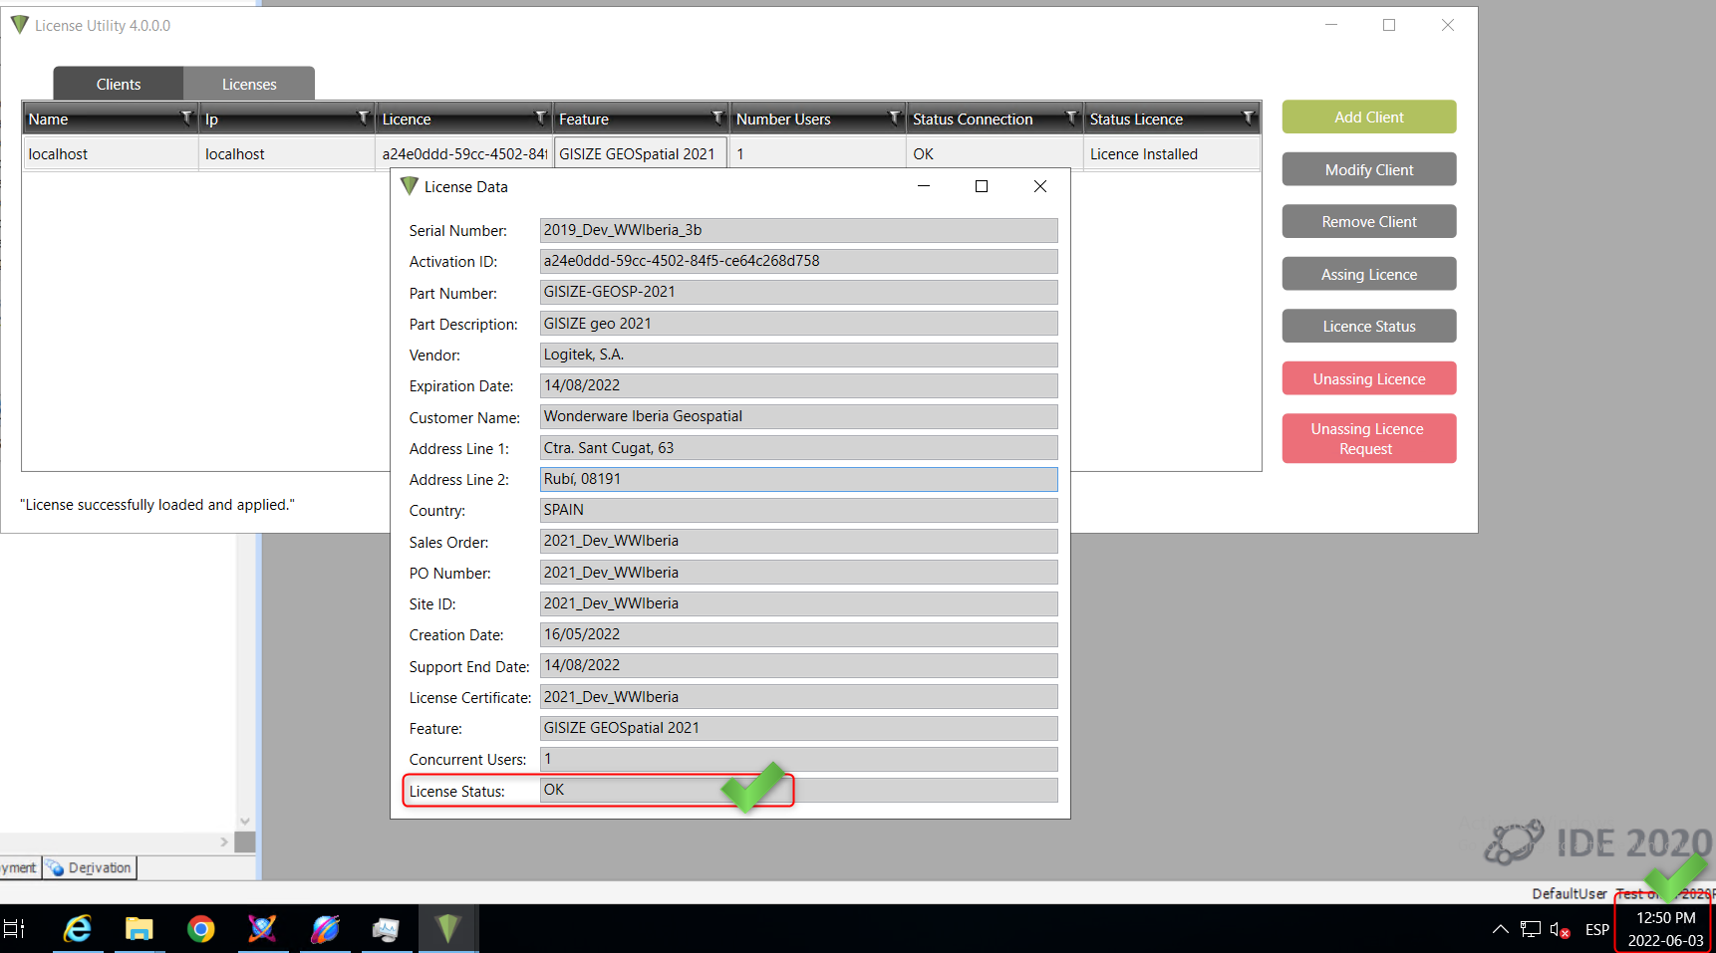The width and height of the screenshot is (1716, 953).
Task: Click the License Status field
Action: pos(798,790)
